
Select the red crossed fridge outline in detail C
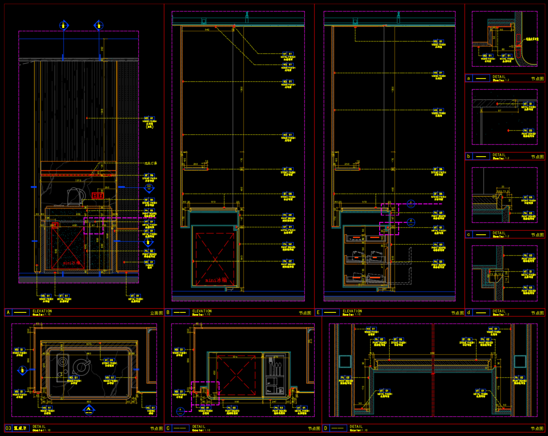(236, 376)
